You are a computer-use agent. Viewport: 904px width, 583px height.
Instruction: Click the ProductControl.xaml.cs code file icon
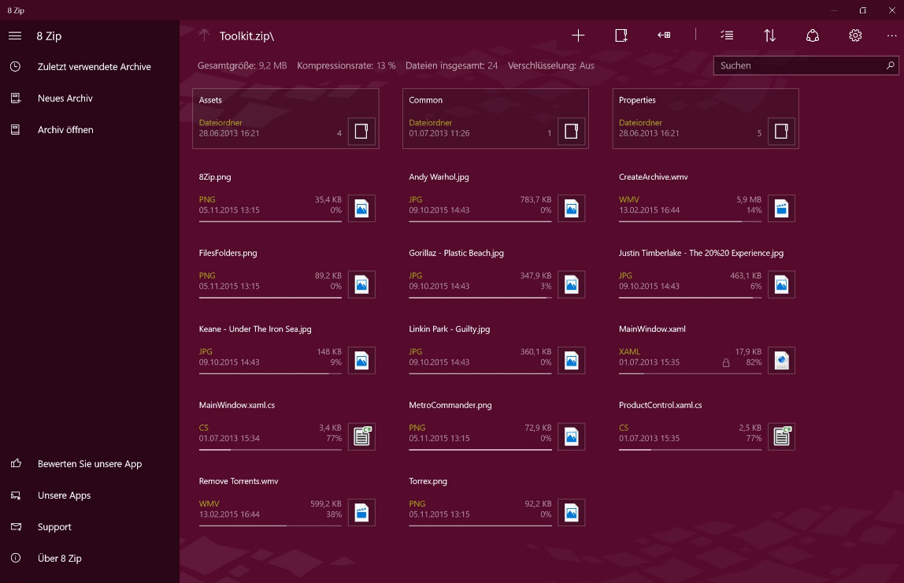coord(781,436)
